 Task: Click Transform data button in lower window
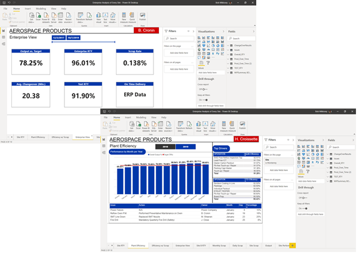pos(180,126)
